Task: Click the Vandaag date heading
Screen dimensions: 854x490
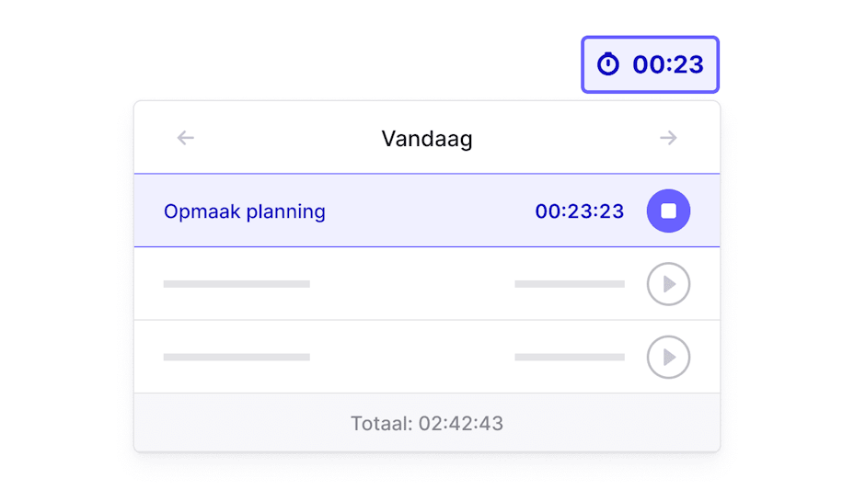Action: click(x=427, y=139)
